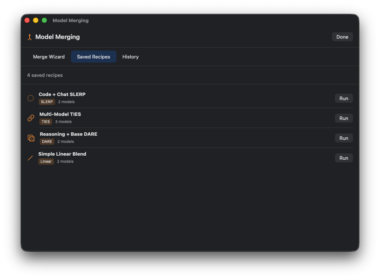This screenshot has width=380, height=279.
Task: Click the Reasoning + Base DARE title
Action: [x=68, y=134]
